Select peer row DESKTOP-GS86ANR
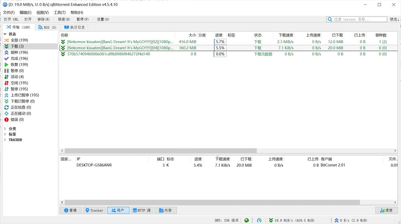 (x=229, y=165)
